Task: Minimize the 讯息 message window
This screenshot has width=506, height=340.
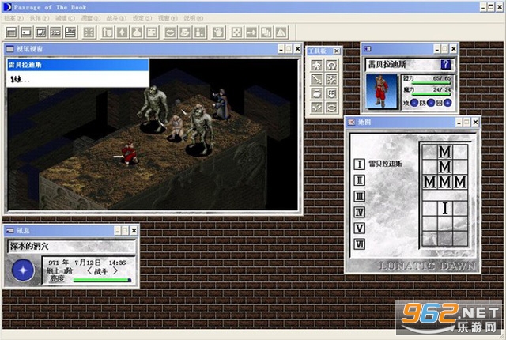Action: click(x=118, y=231)
